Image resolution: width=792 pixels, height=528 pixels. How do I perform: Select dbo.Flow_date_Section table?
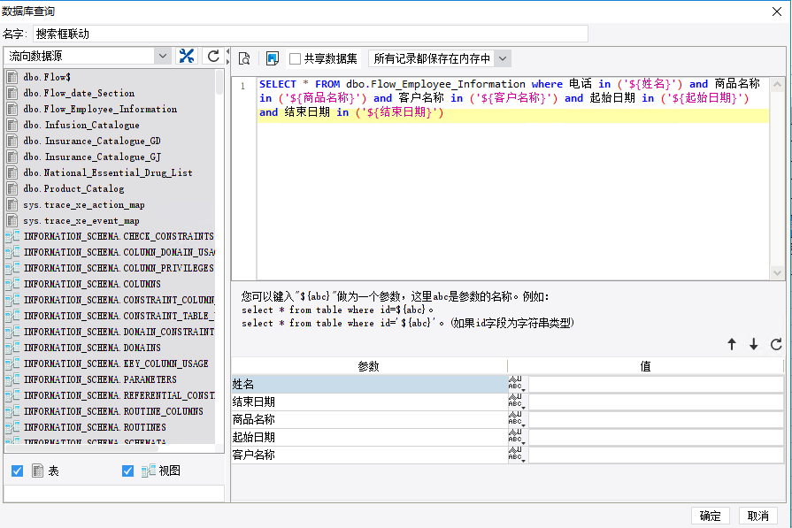[79, 93]
